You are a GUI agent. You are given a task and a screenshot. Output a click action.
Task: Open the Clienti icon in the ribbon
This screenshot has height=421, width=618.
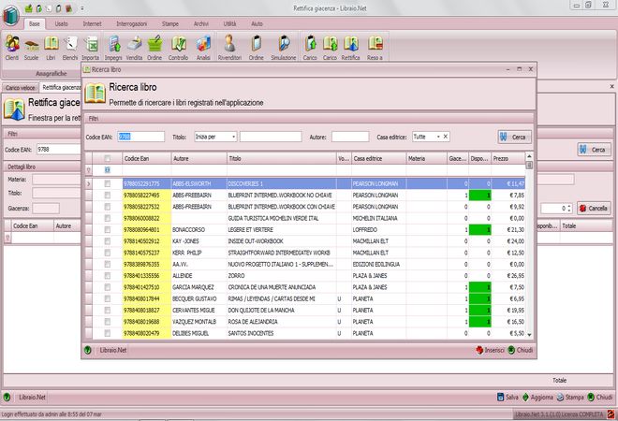(12, 44)
